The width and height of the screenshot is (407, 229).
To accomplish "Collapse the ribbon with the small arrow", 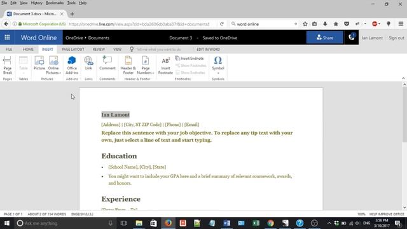I will (403, 78).
